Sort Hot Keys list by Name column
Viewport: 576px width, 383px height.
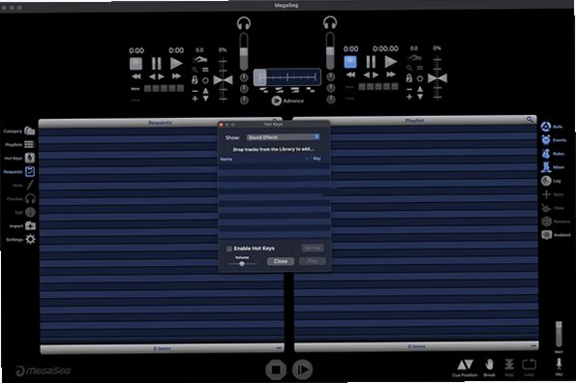point(227,159)
